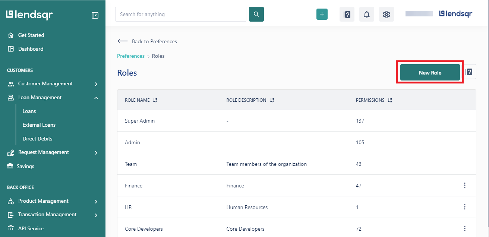The height and width of the screenshot is (237, 489).
Task: Click the API Service bank icon
Action: 11,228
